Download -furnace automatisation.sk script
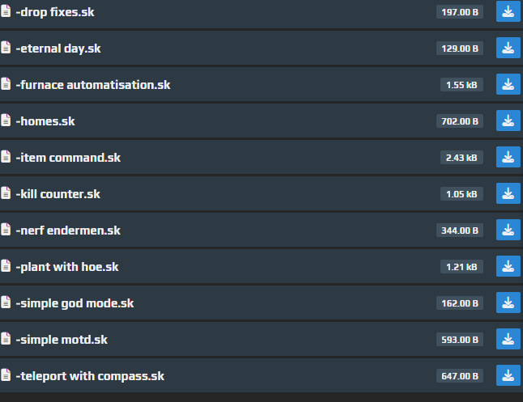 [x=508, y=84]
